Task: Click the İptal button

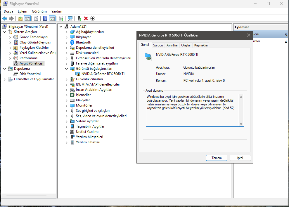Action: point(240,158)
